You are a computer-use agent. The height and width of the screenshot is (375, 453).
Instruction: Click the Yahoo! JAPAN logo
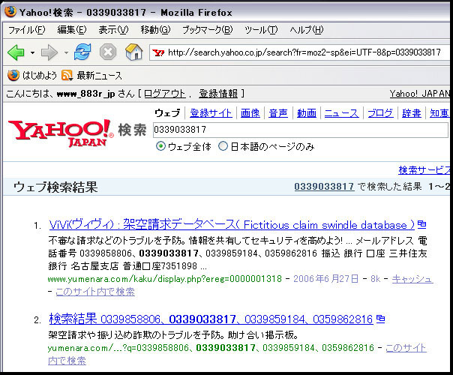pos(61,133)
